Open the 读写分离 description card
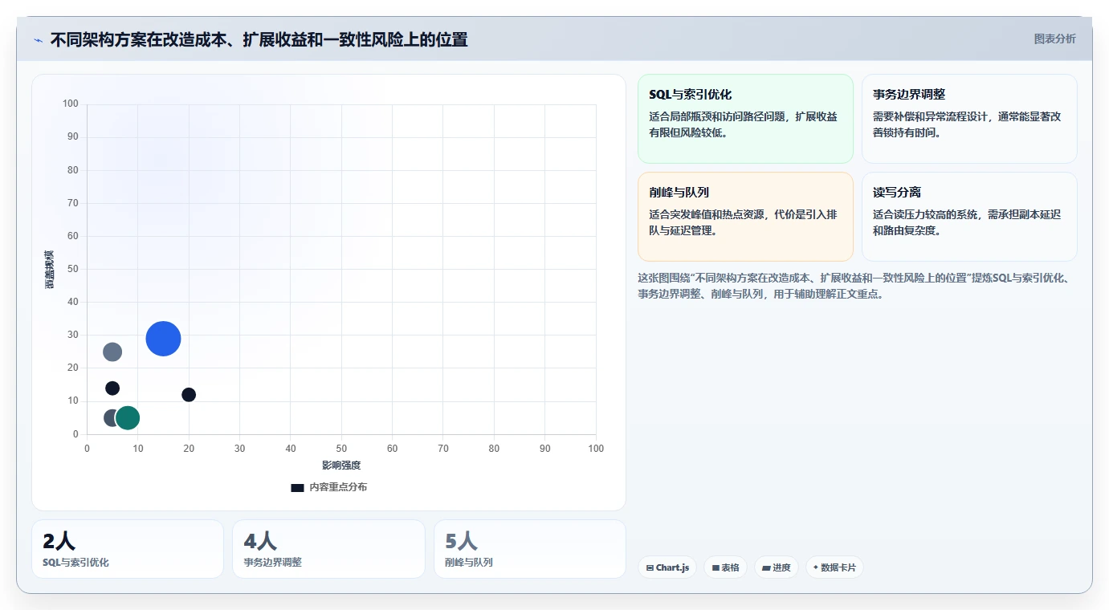Viewport: 1109px width, 610px height. tap(969, 217)
